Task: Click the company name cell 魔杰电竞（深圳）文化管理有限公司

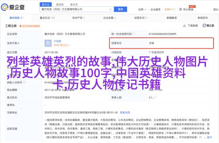Action: [65, 34]
